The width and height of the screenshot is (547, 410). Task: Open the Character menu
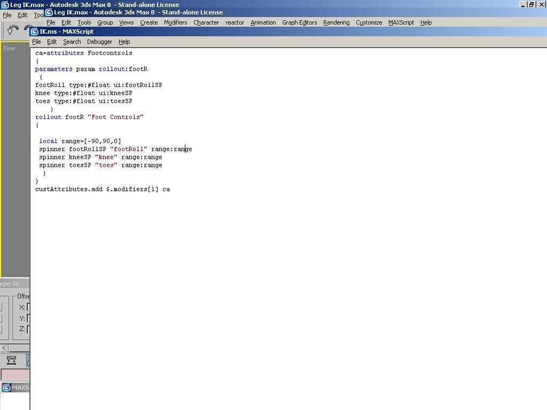(206, 22)
